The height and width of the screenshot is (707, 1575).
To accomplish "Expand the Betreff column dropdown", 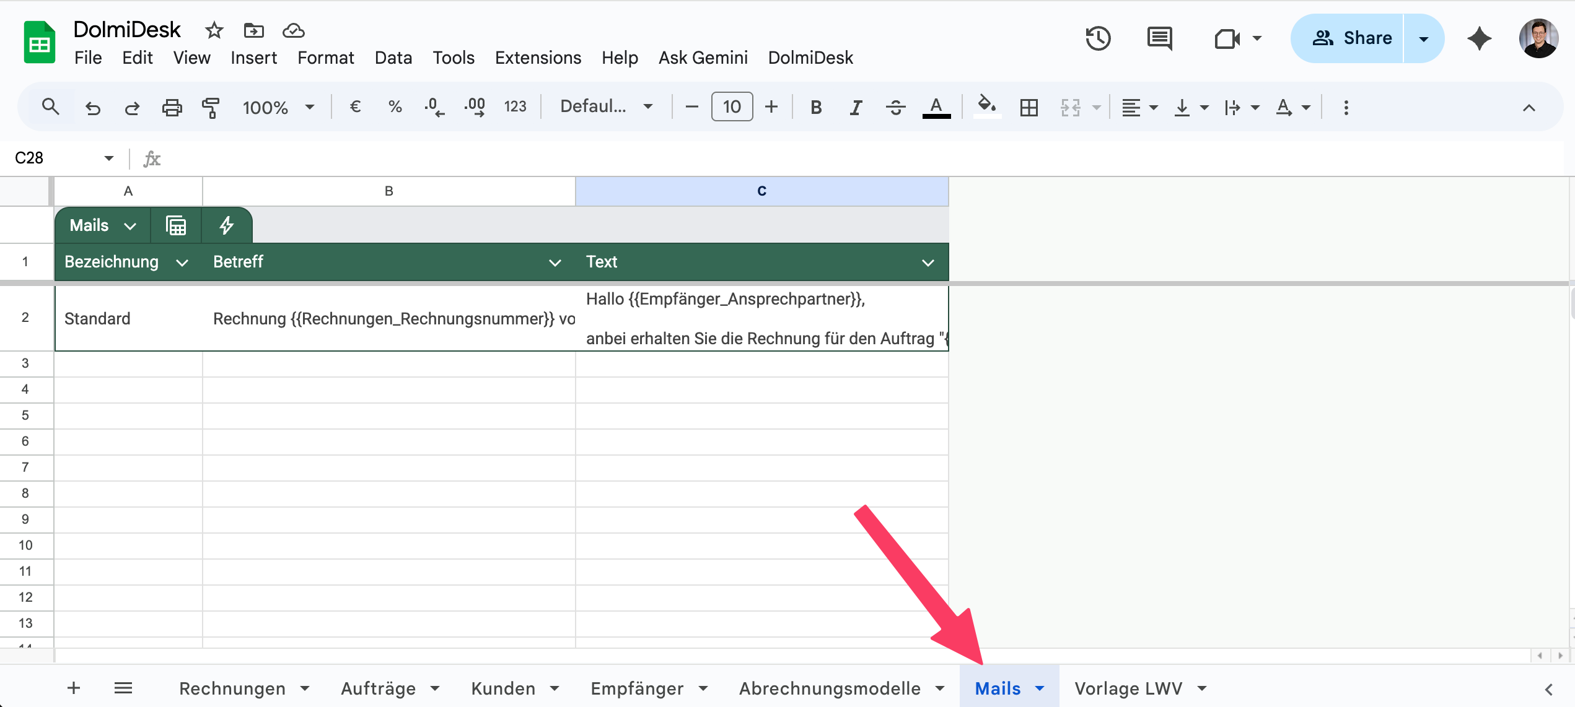I will point(555,262).
